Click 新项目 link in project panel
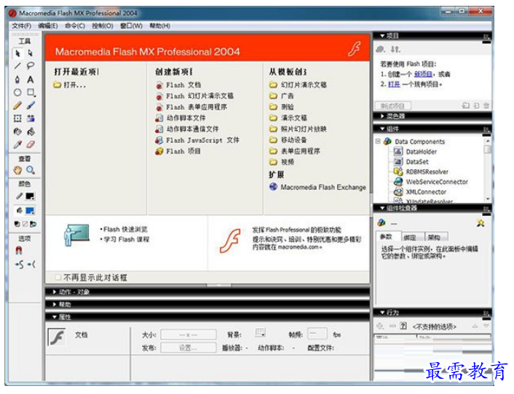The width and height of the screenshot is (514, 394). click(423, 74)
